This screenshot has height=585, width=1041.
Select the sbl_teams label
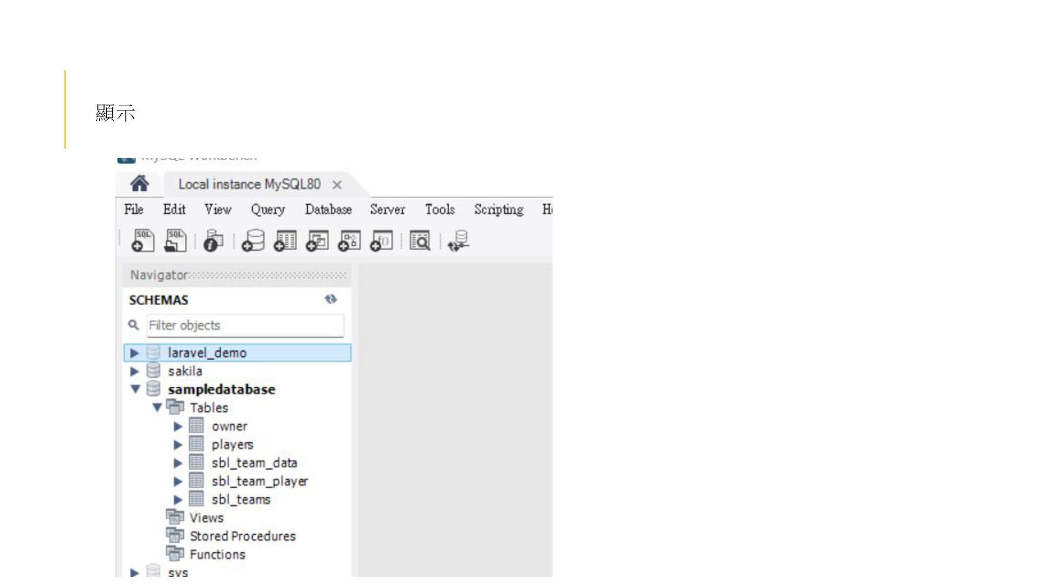point(241,499)
